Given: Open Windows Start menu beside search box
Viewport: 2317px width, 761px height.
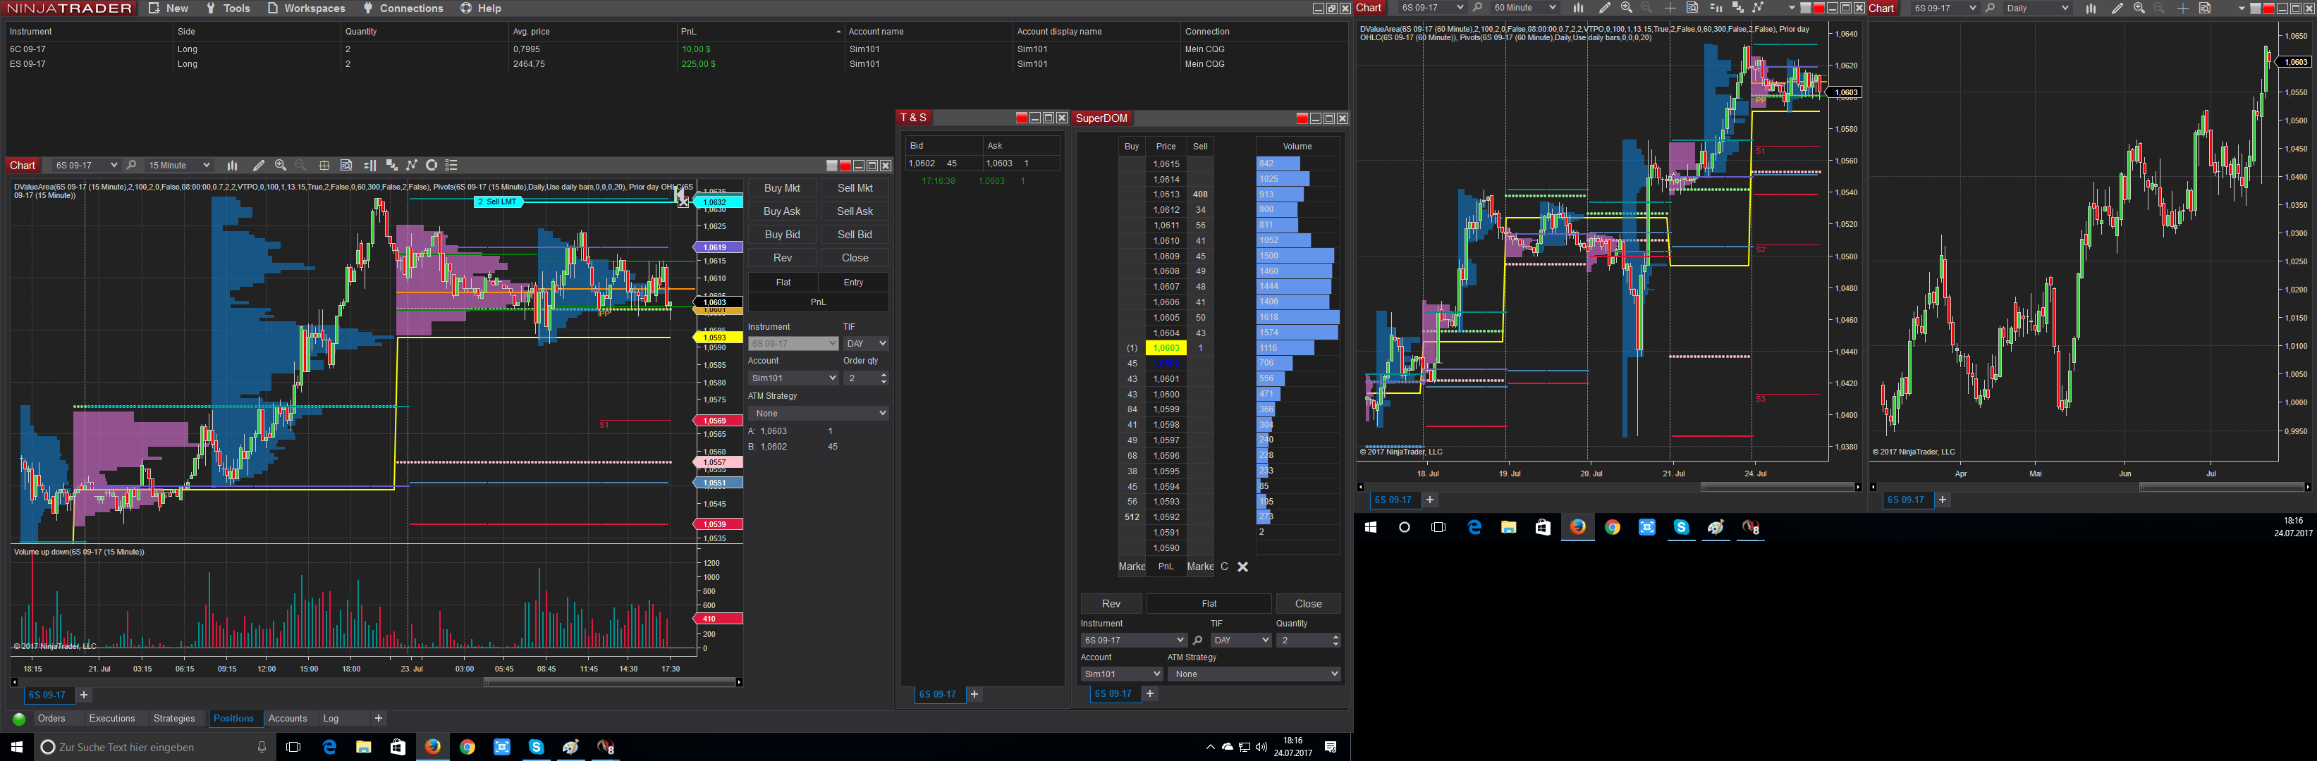Looking at the screenshot, I should tap(16, 747).
